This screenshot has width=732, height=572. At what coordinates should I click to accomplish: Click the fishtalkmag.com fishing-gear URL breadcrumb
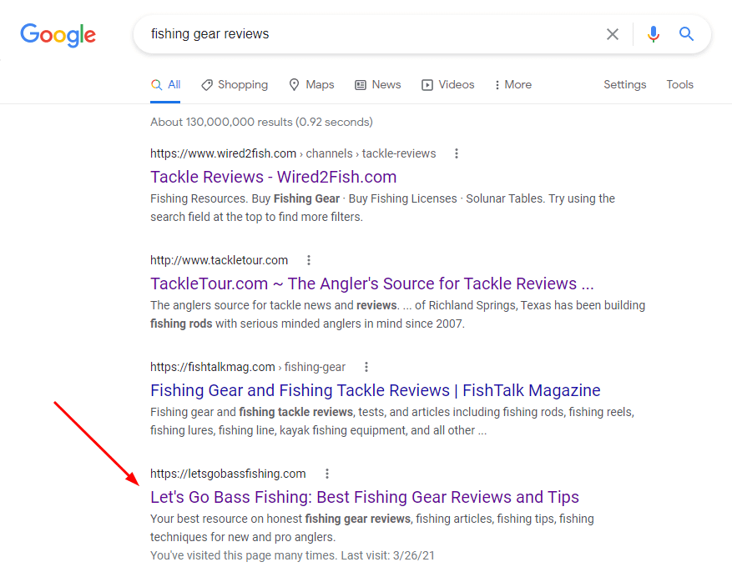point(248,367)
